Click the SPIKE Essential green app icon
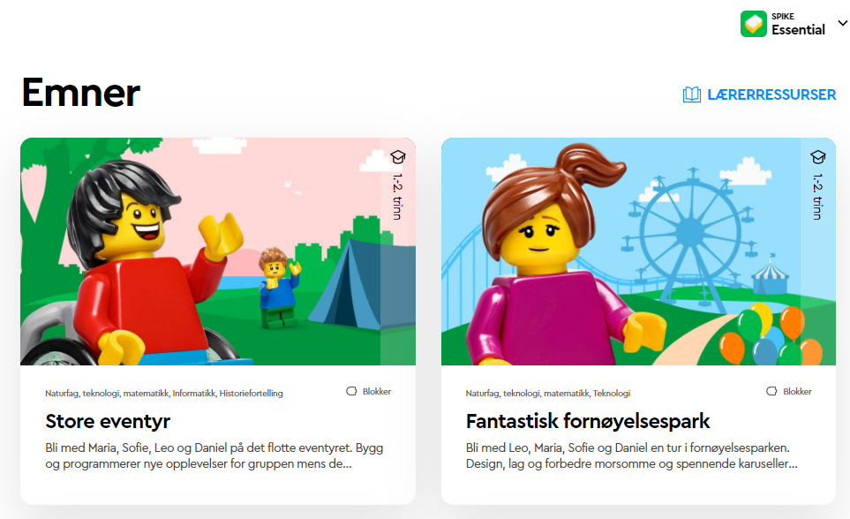This screenshot has height=519, width=850. (754, 24)
